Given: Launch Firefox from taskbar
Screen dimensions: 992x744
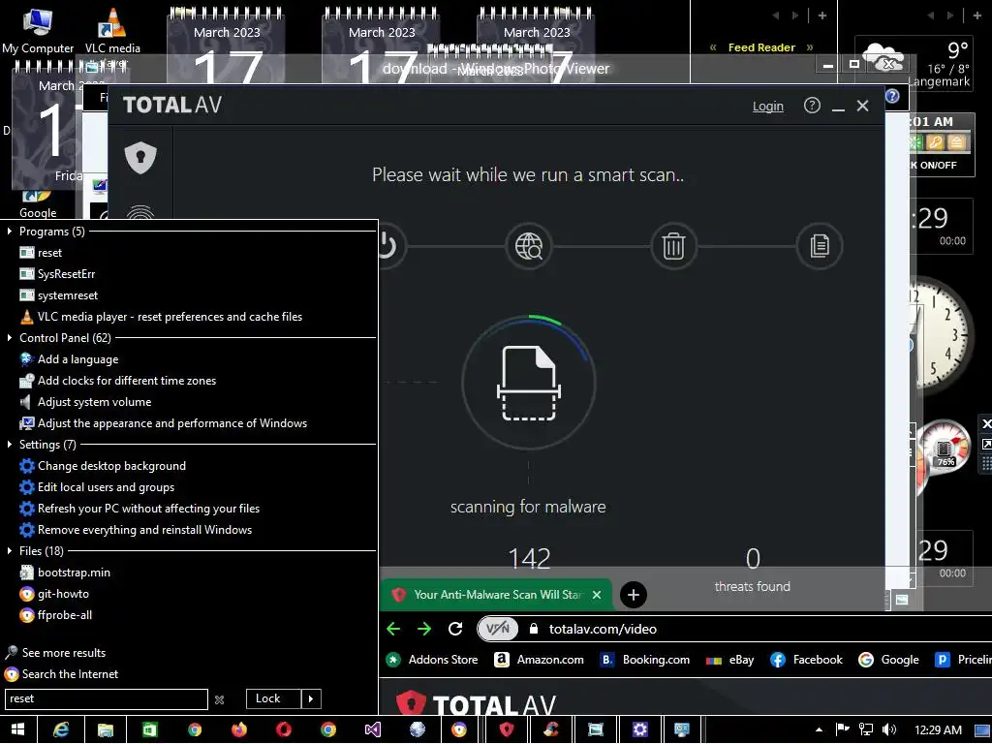Looking at the screenshot, I should point(239,730).
